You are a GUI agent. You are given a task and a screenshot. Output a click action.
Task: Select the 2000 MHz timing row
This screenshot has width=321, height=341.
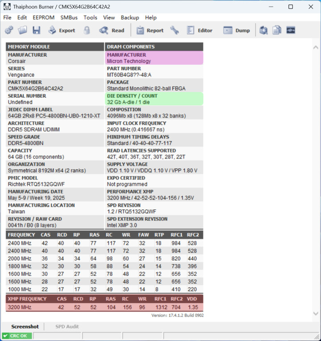pyautogui.click(x=104, y=258)
